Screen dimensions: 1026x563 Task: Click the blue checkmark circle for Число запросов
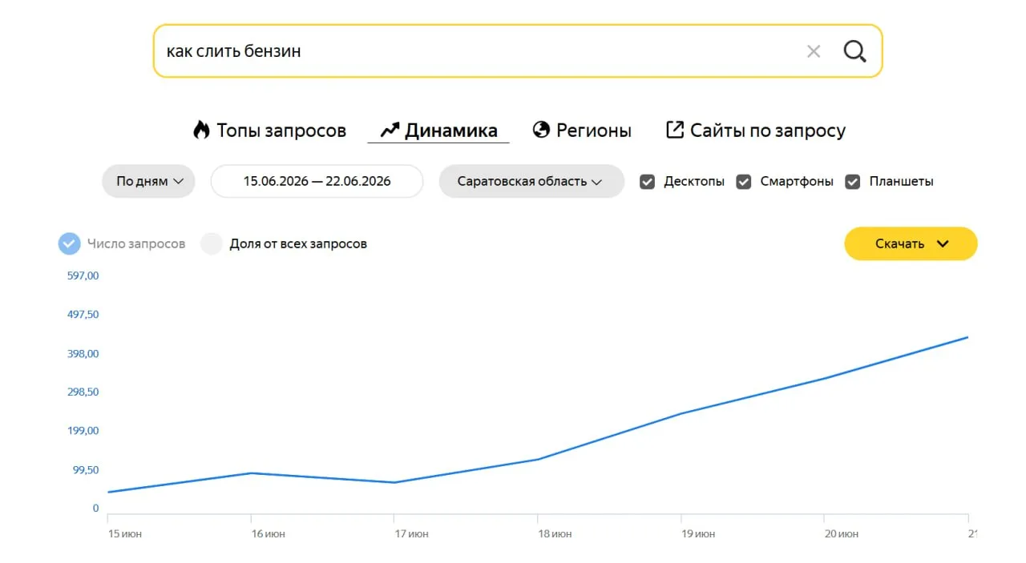pos(70,243)
